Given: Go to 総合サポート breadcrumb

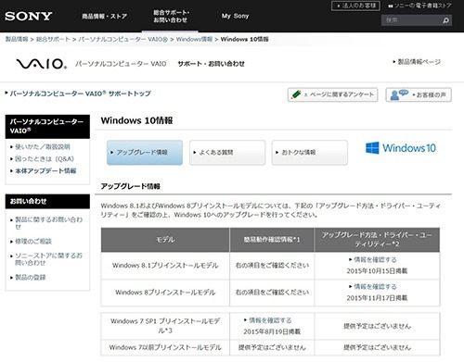Looking at the screenshot, I should 53,39.
